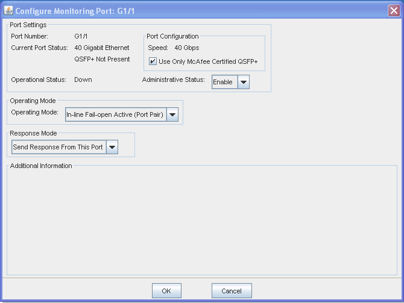Select In-line Fail-open Active (Port Pair) field

(x=116, y=114)
